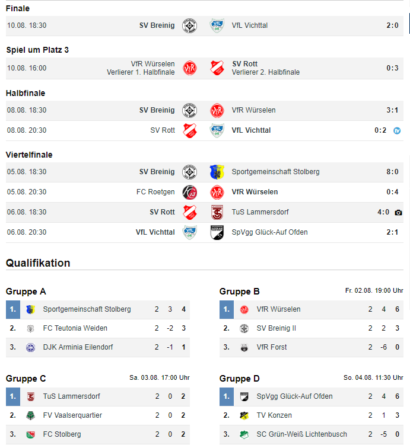Open SV Breinig II in Gruppe B table
The width and height of the screenshot is (410, 445).
(x=276, y=328)
